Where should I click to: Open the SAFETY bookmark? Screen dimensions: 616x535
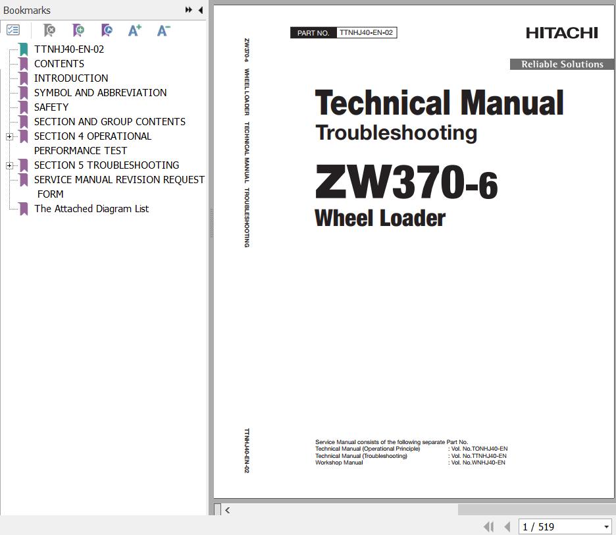(x=51, y=107)
